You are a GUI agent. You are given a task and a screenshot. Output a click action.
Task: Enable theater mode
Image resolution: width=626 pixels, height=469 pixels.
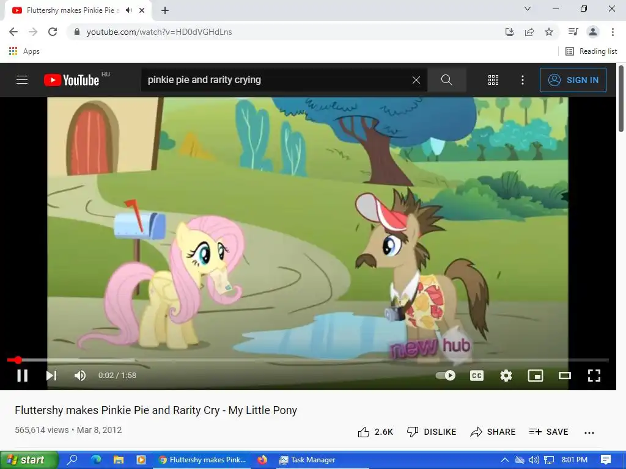pyautogui.click(x=564, y=376)
